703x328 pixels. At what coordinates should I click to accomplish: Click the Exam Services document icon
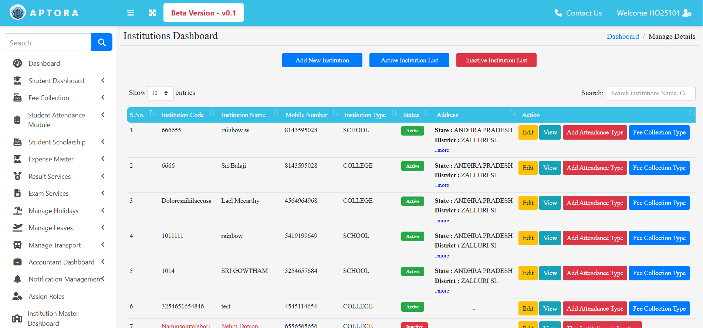[x=17, y=193]
